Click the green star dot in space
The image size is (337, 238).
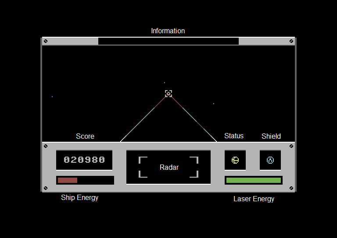(214, 104)
